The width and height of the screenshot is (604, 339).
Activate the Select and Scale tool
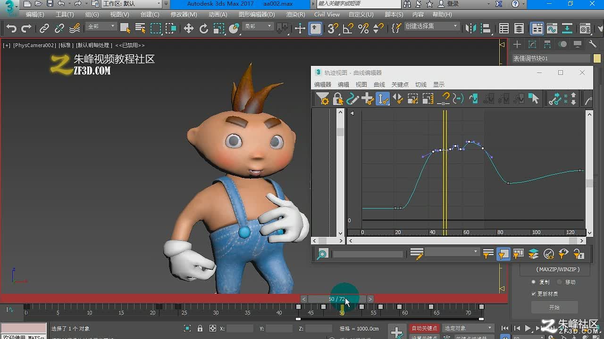pyautogui.click(x=219, y=29)
